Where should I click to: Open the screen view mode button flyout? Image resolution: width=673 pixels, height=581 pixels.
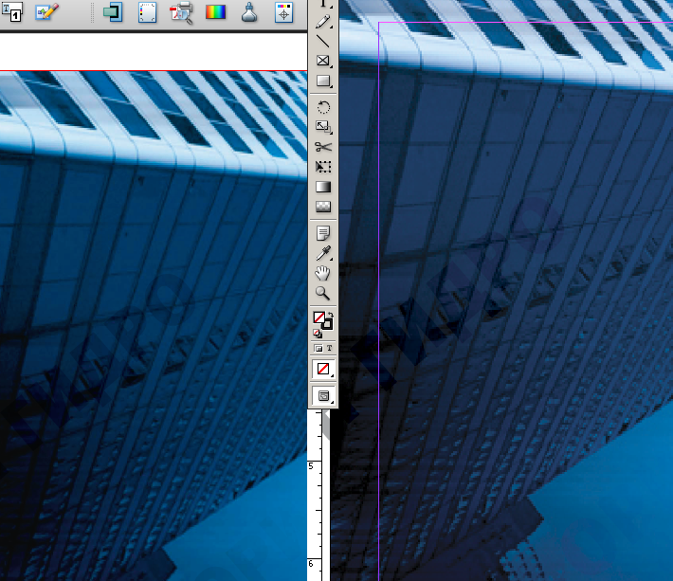[x=323, y=395]
